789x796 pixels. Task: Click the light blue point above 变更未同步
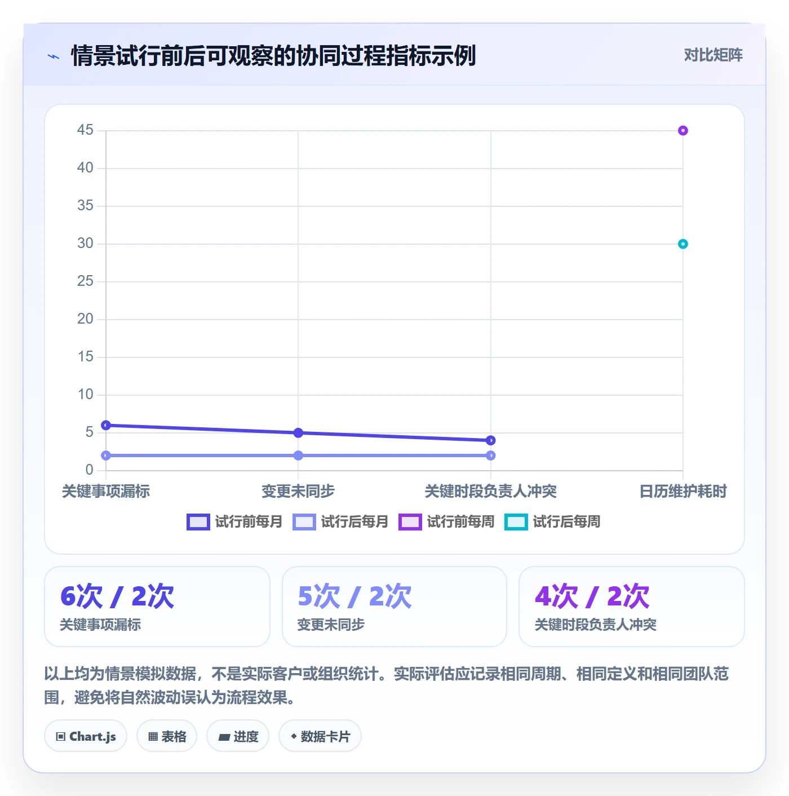[298, 456]
